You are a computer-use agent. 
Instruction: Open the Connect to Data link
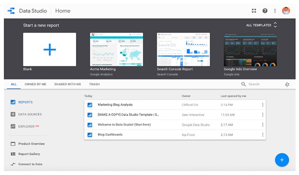pyautogui.click(x=30, y=164)
